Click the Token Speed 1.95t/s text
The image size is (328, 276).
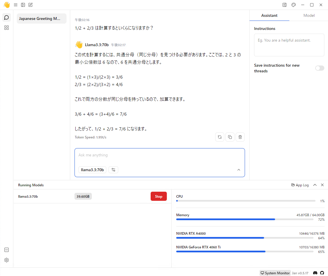click(91, 137)
